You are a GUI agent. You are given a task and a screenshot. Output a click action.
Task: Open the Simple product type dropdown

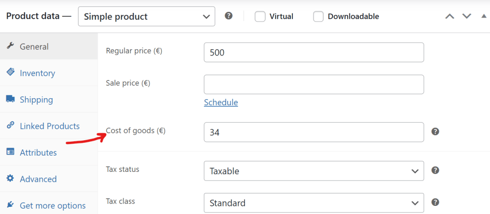(x=146, y=16)
